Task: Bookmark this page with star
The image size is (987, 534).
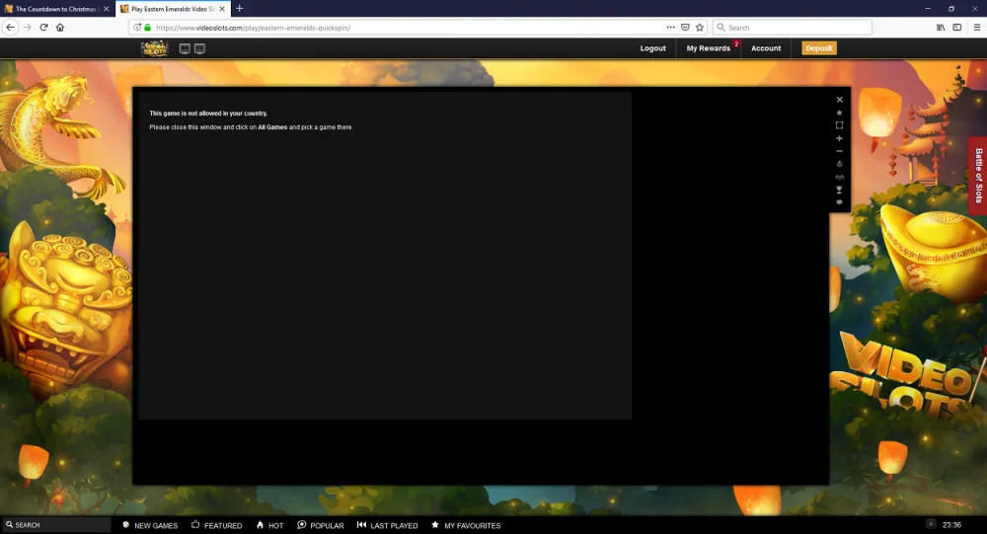Action: click(700, 27)
